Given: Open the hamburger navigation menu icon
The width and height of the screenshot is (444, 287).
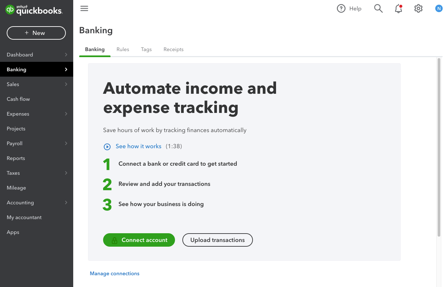Looking at the screenshot, I should [x=84, y=8].
